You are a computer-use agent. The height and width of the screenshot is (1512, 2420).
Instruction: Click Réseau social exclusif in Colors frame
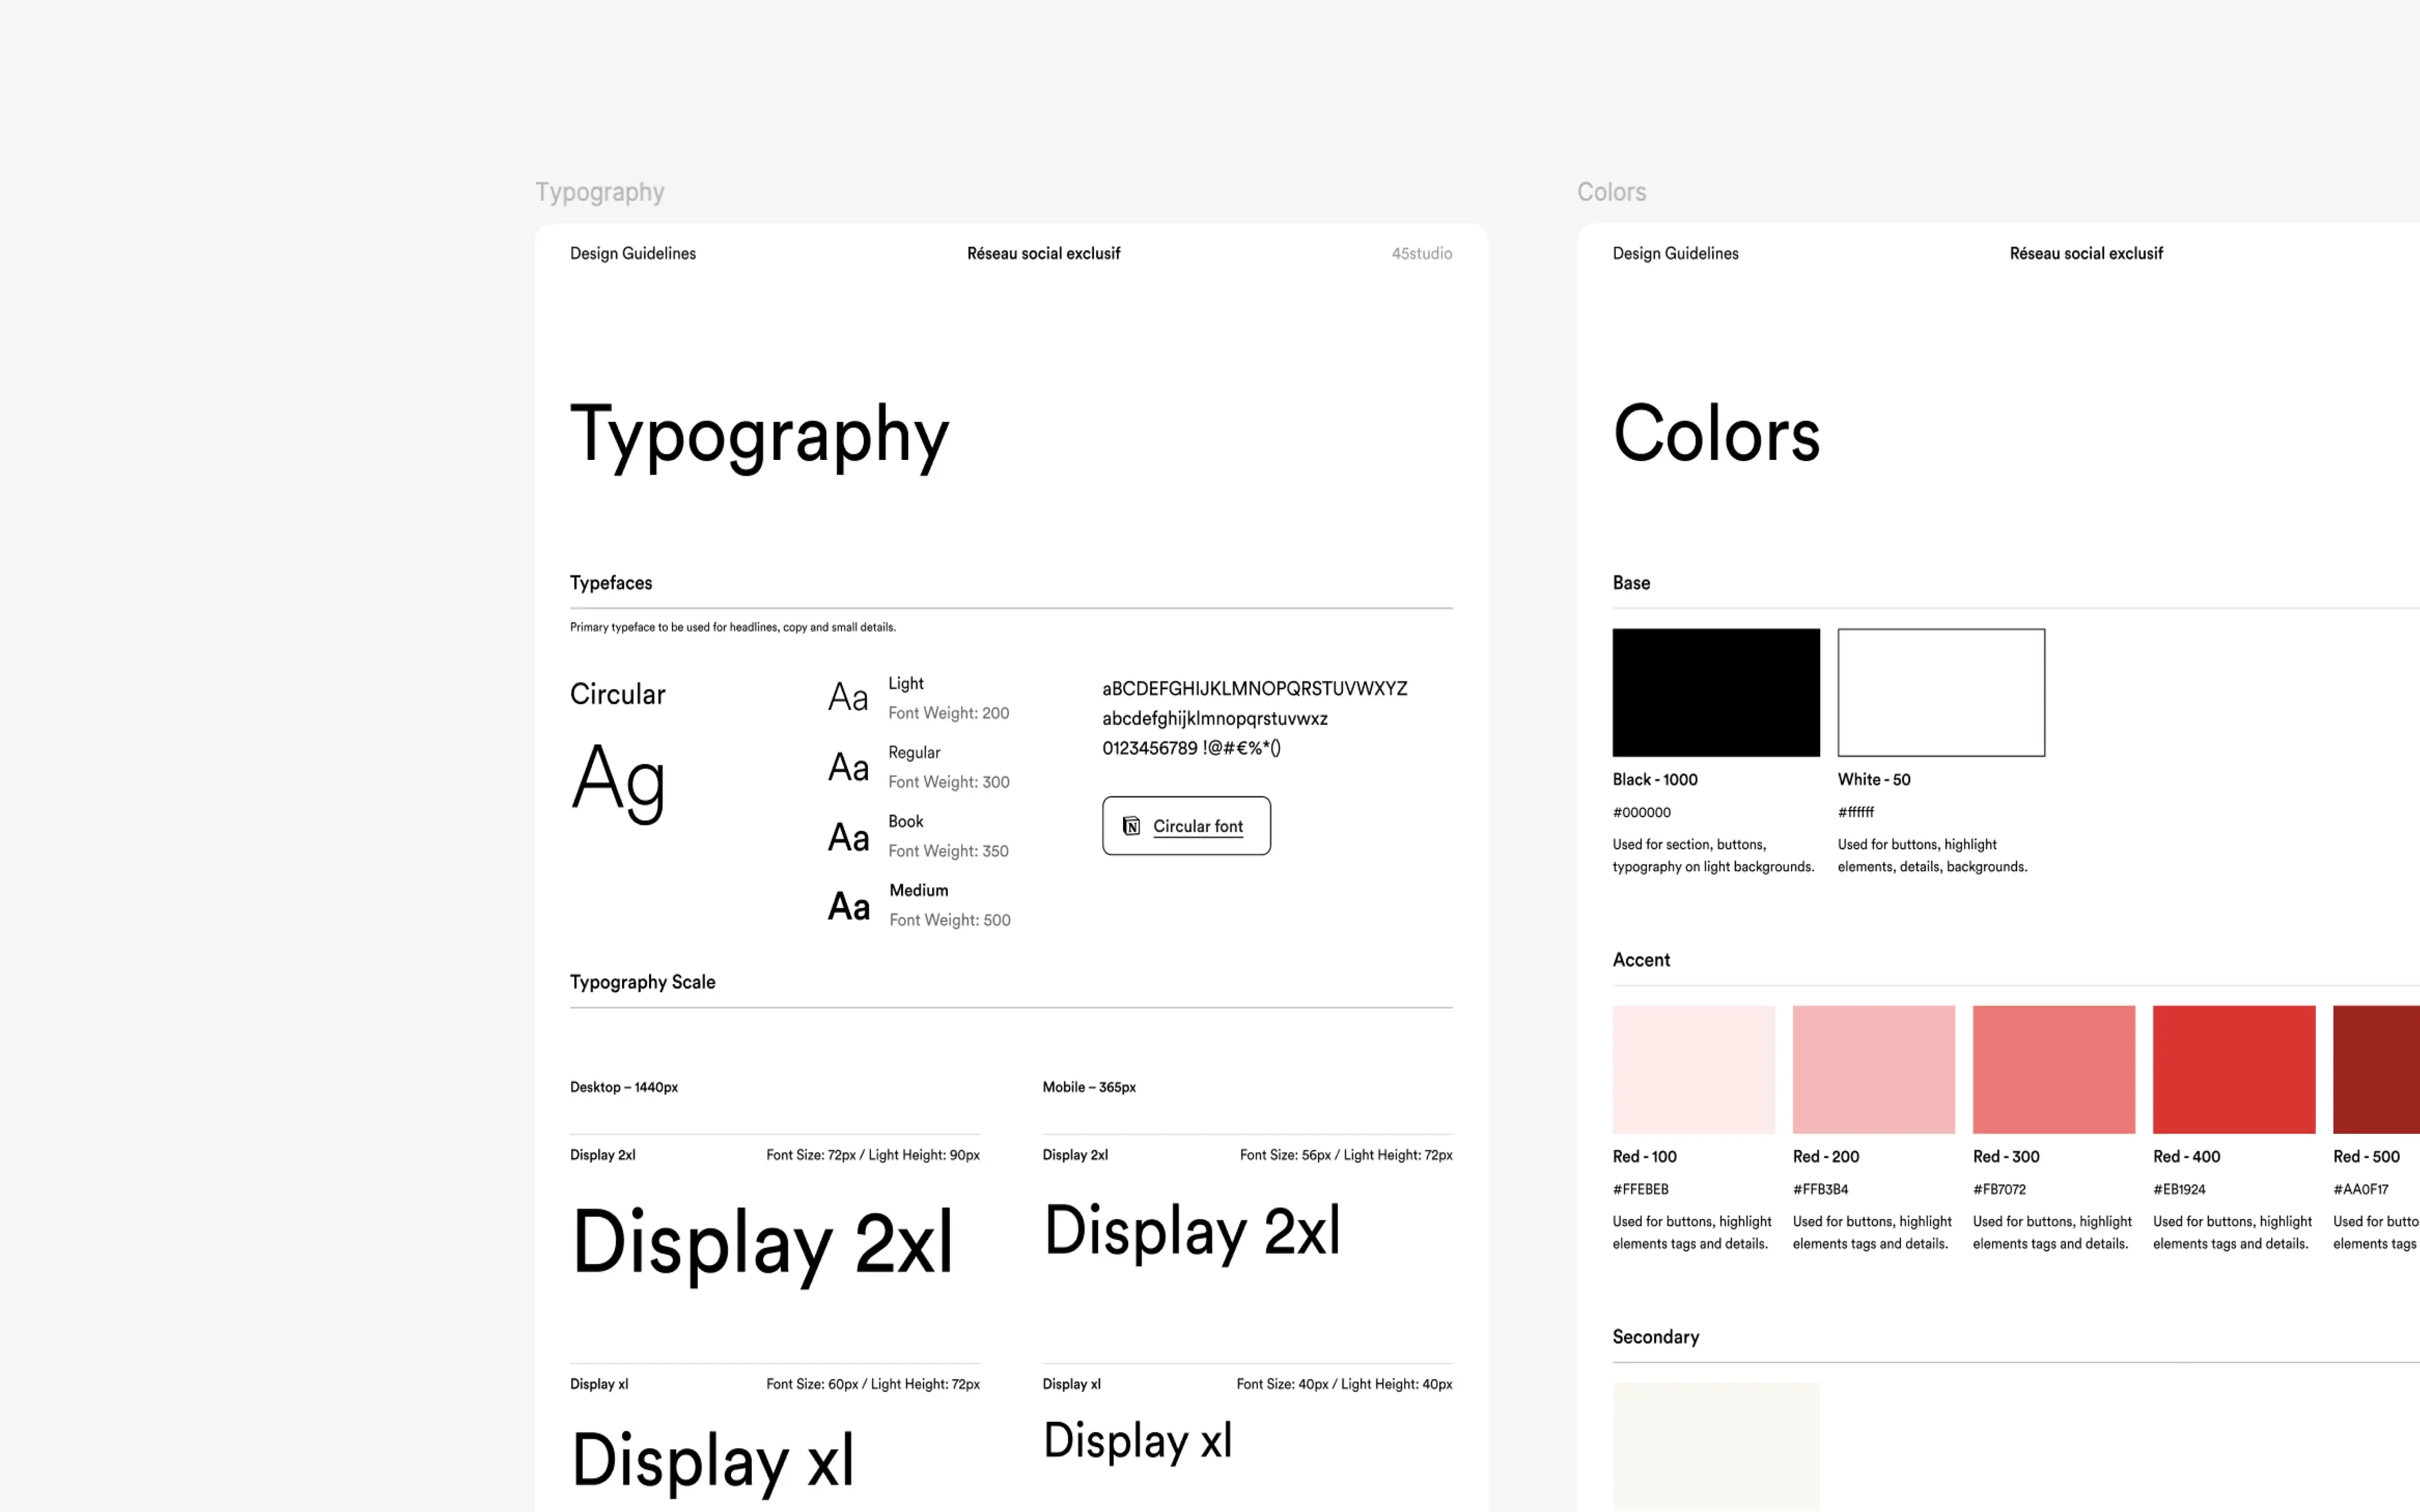(2086, 254)
